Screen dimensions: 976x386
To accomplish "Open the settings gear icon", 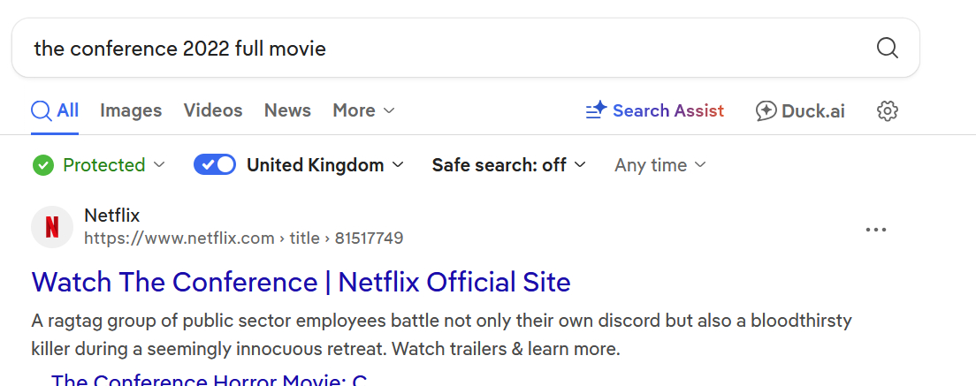I will pyautogui.click(x=887, y=110).
